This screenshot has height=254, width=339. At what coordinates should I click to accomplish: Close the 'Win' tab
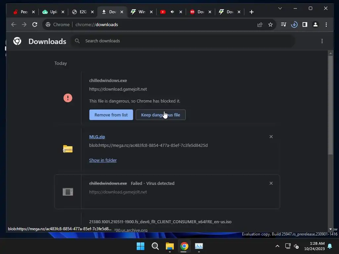[151, 12]
